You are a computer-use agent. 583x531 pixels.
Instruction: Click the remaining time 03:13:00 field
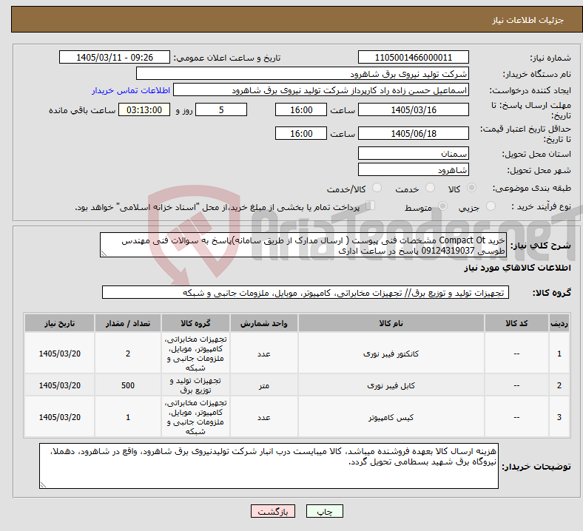(x=144, y=110)
